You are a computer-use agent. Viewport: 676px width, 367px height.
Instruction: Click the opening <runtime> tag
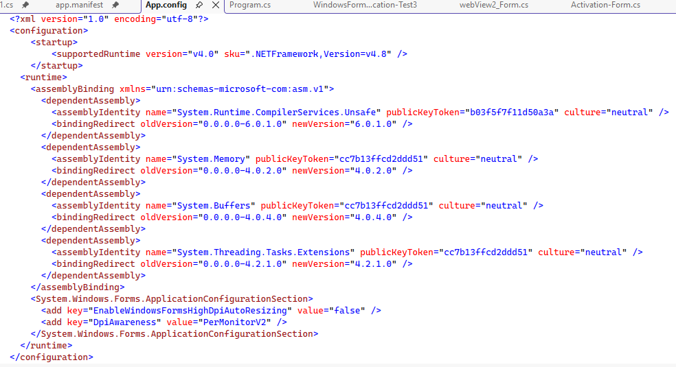point(43,77)
